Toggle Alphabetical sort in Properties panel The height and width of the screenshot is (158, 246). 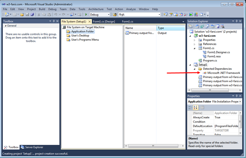pos(196,107)
